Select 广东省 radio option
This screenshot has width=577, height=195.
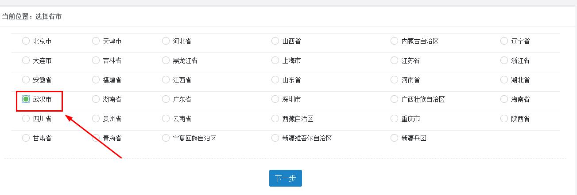(166, 99)
